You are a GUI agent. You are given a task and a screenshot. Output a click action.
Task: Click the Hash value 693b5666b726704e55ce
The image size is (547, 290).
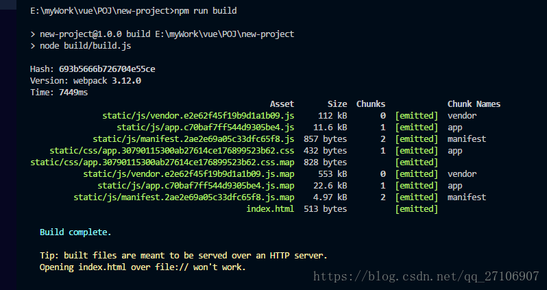point(107,69)
